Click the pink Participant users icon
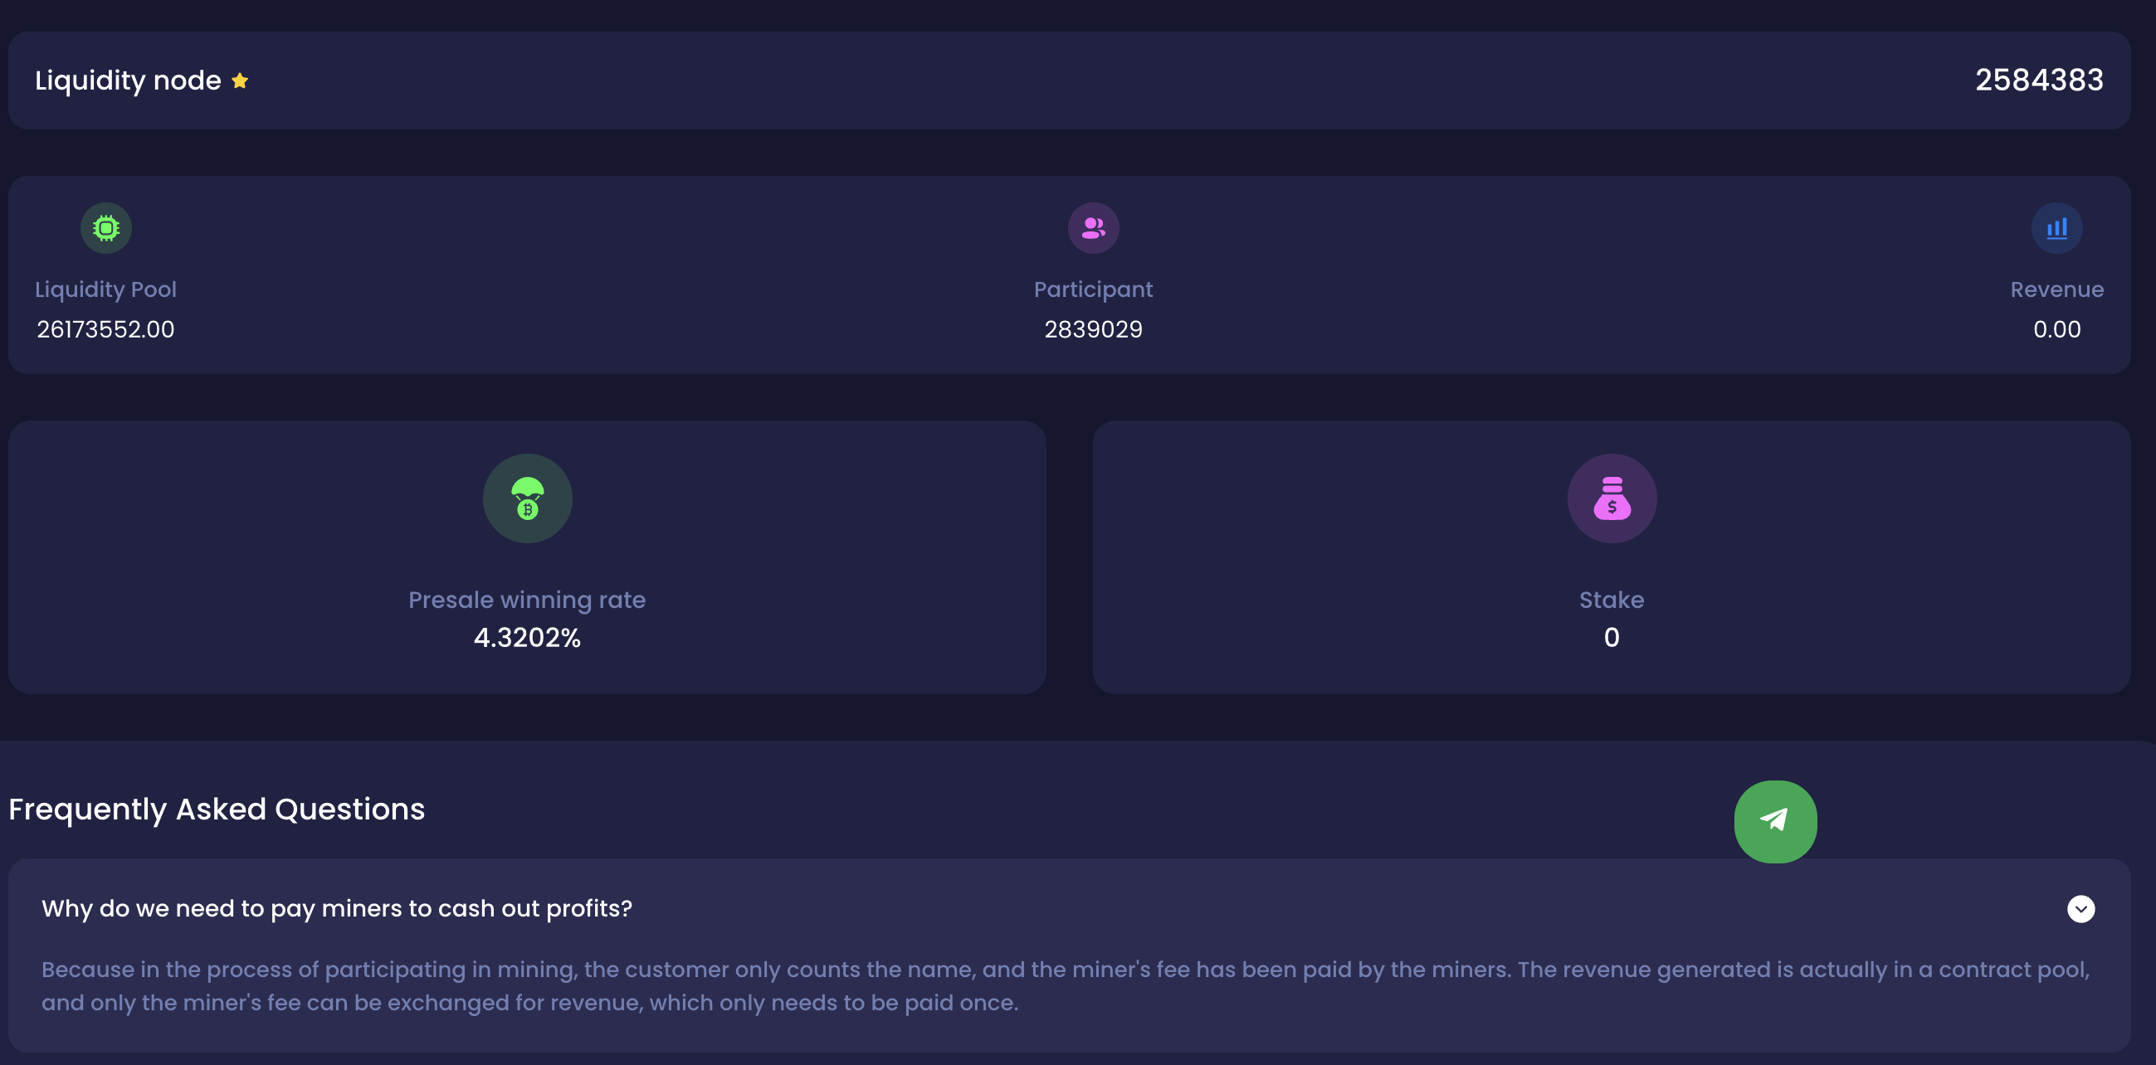Screen dimensions: 2156x1065 pyautogui.click(x=1093, y=228)
